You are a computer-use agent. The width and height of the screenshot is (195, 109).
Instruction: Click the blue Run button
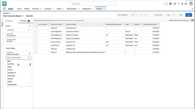tap(189, 15)
